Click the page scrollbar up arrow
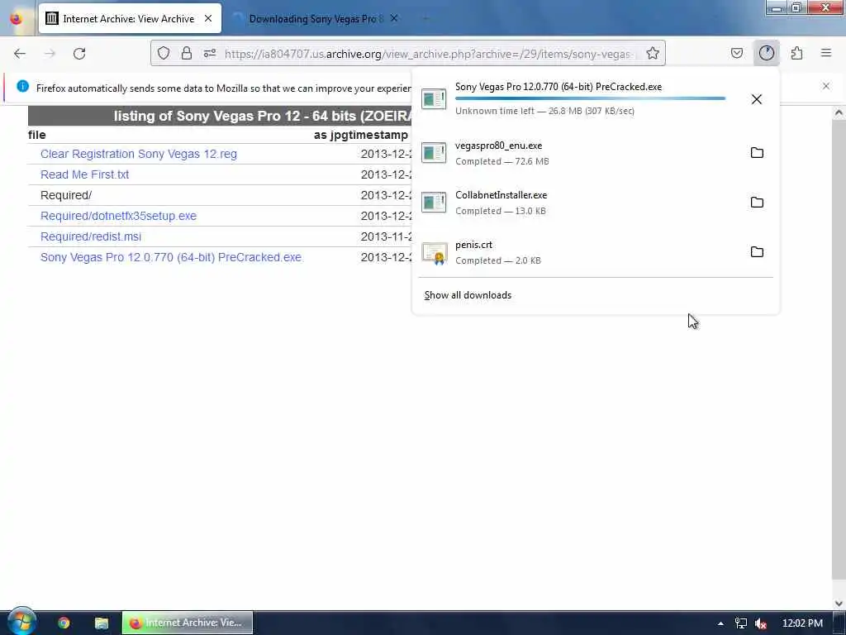 [x=839, y=112]
